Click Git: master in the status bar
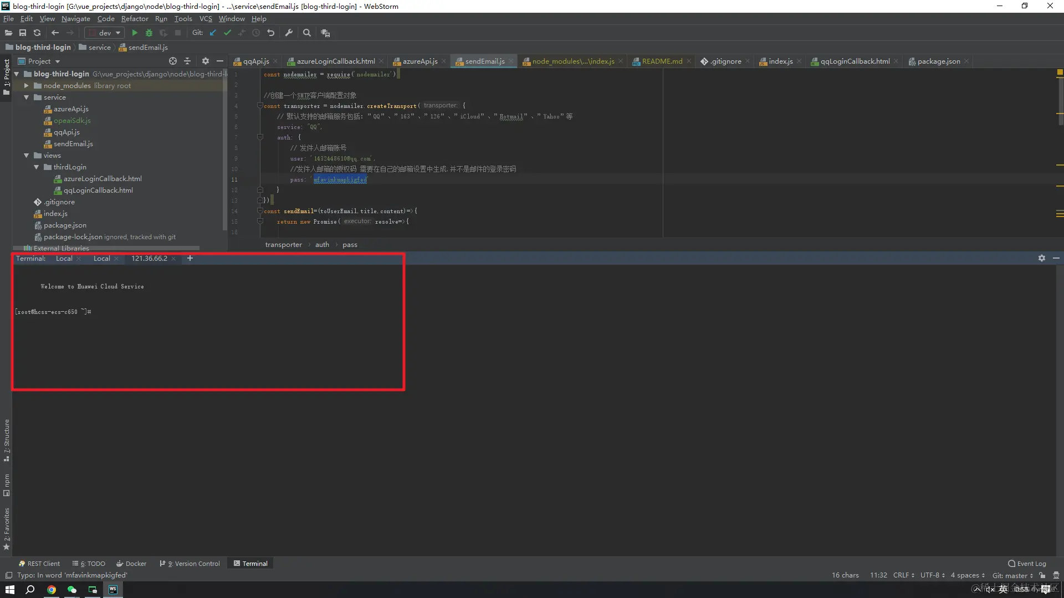The height and width of the screenshot is (598, 1064). [x=1012, y=575]
